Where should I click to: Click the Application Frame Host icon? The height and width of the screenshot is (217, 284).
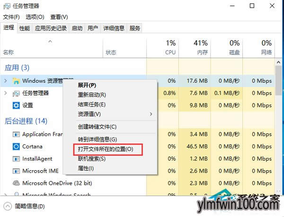(x=16, y=134)
